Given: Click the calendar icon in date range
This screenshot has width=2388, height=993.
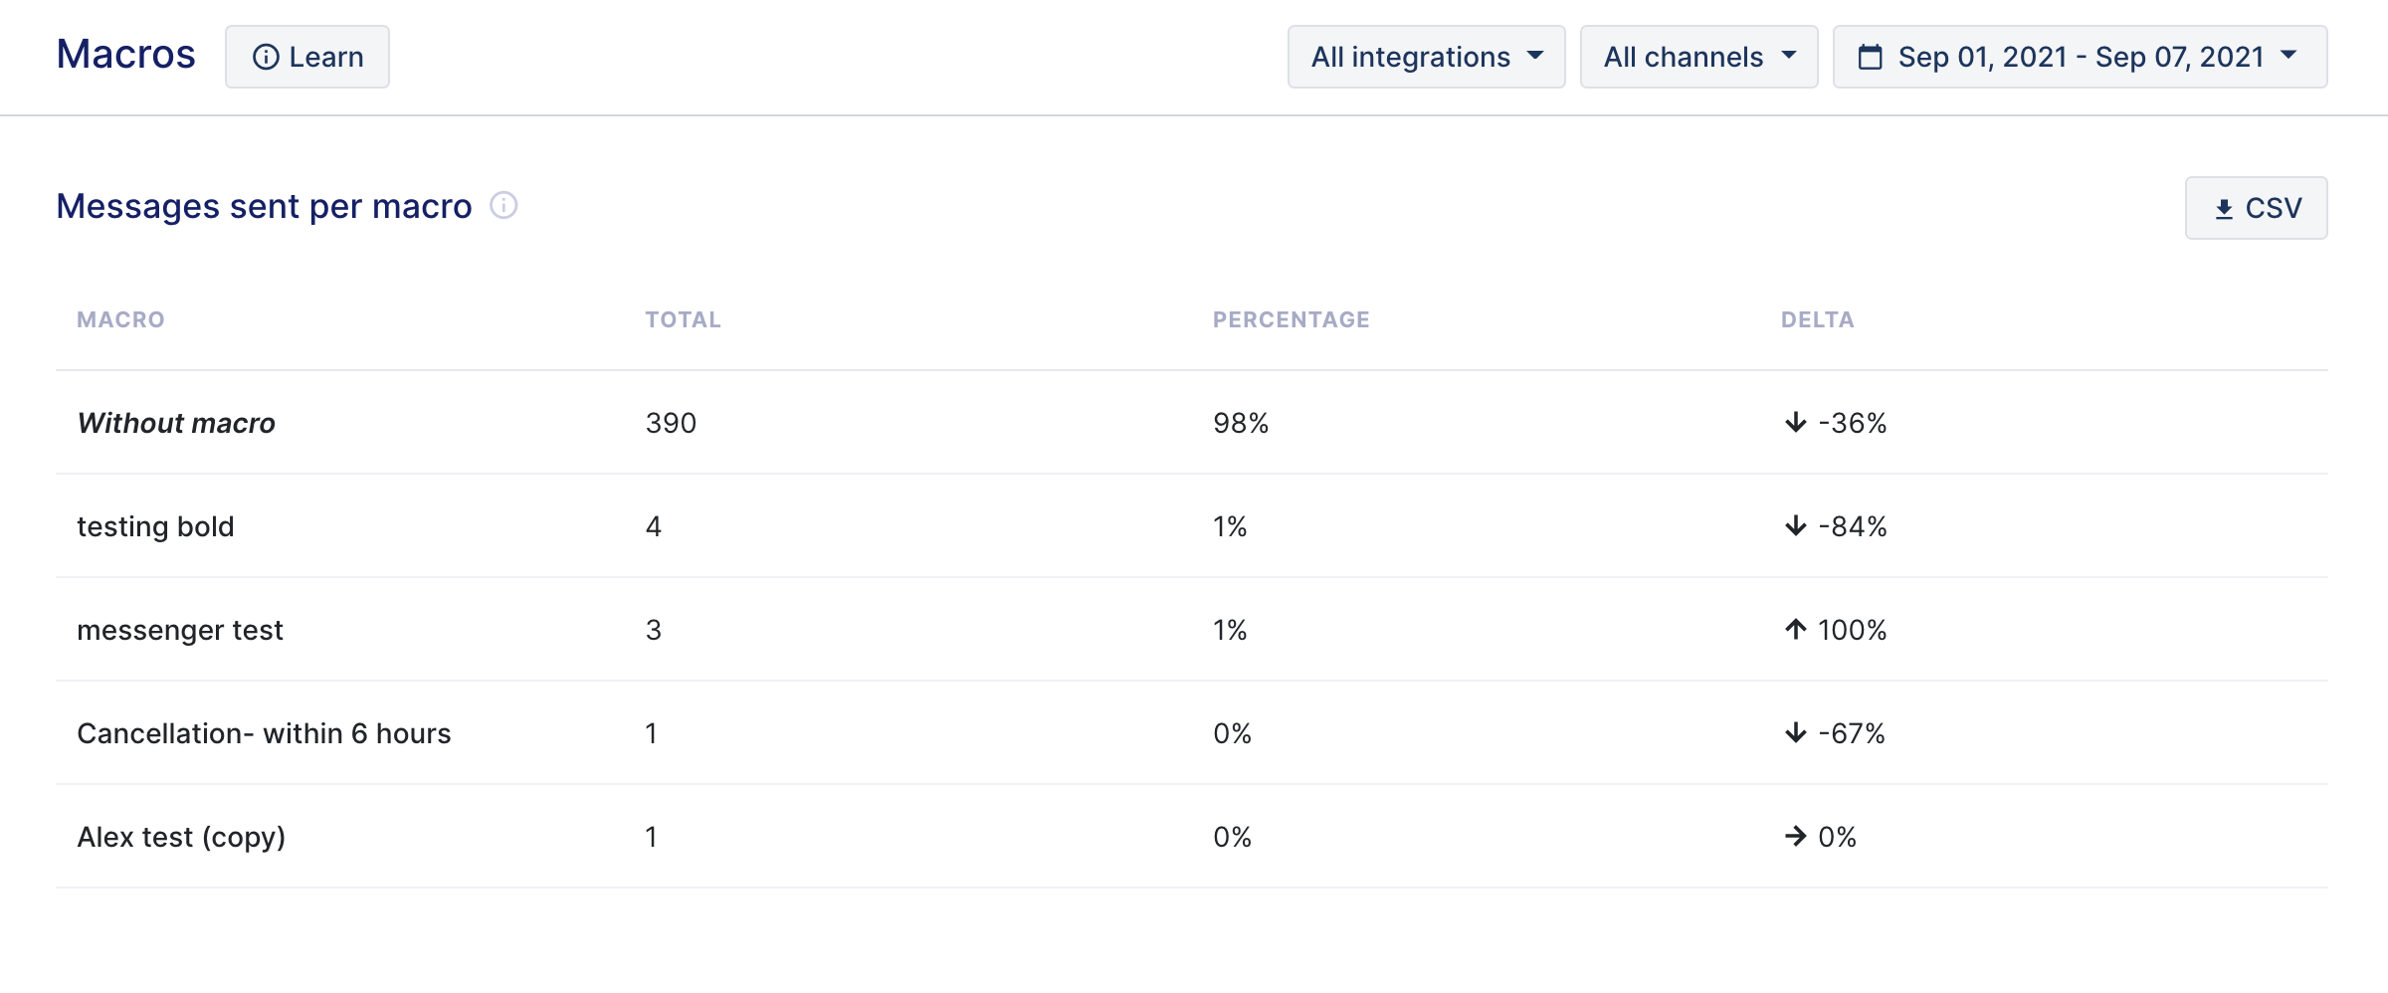Looking at the screenshot, I should (1871, 57).
